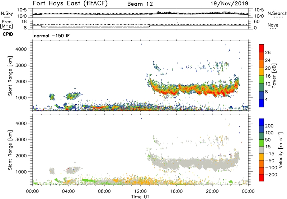Click the date '19/Nov/2019'

click(x=229, y=3)
